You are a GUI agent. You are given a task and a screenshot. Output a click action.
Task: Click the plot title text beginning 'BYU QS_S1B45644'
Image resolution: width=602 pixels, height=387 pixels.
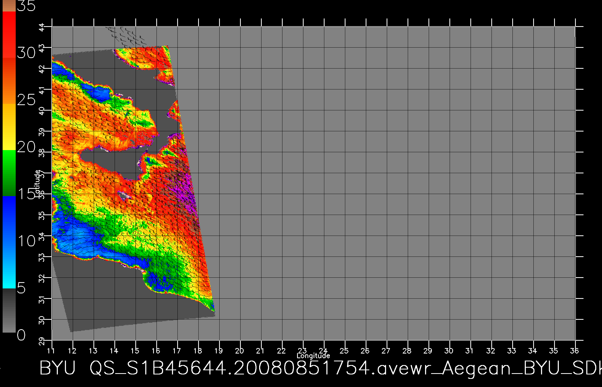click(320, 368)
